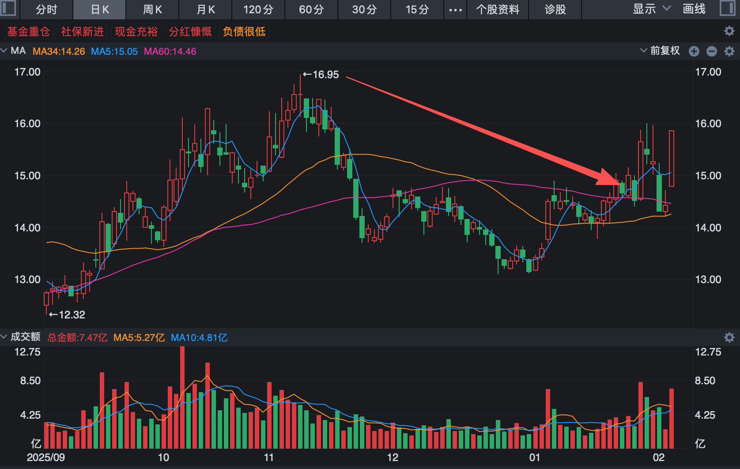
Task: Expand the 前复权 adjustment dropdown
Action: 660,51
